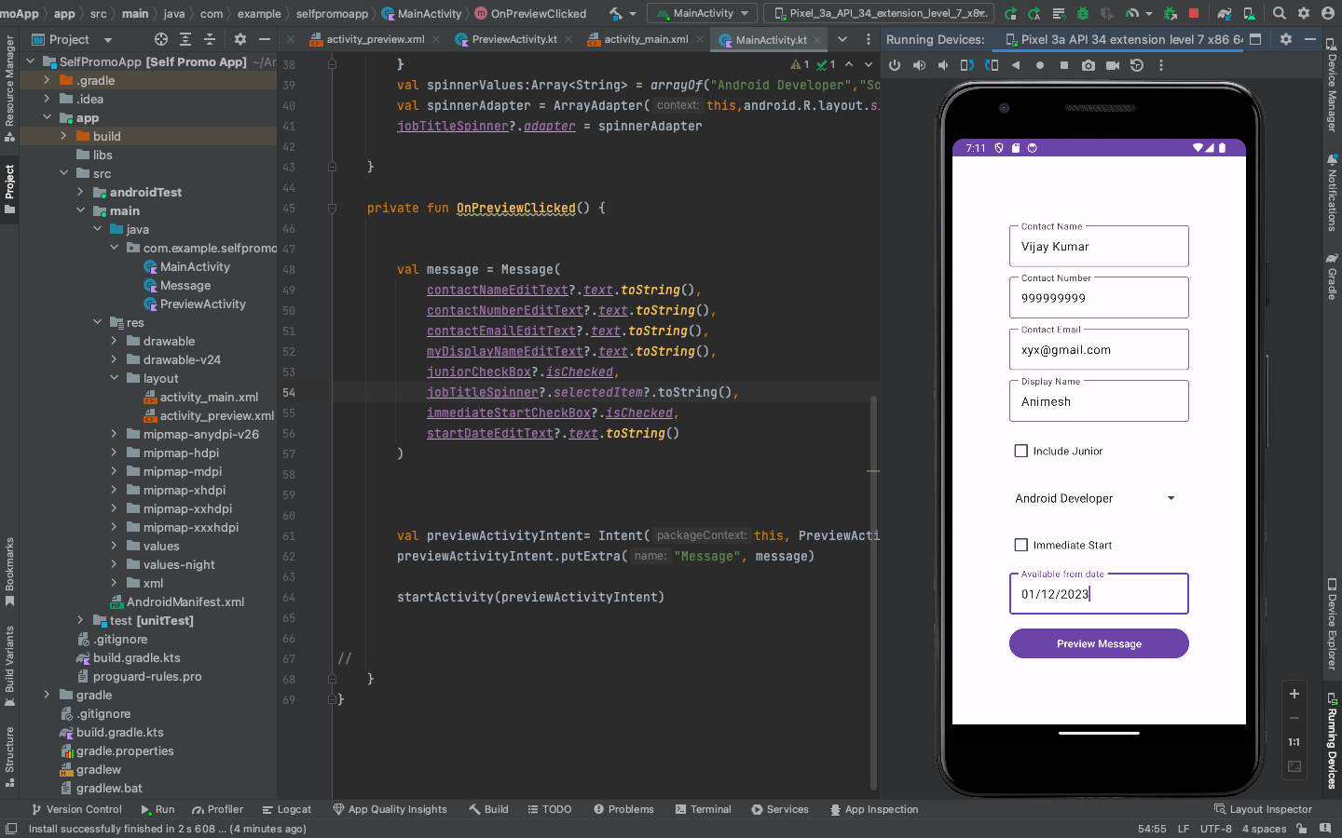
Task: Open emulator toolbar more options
Action: [x=1161, y=65]
